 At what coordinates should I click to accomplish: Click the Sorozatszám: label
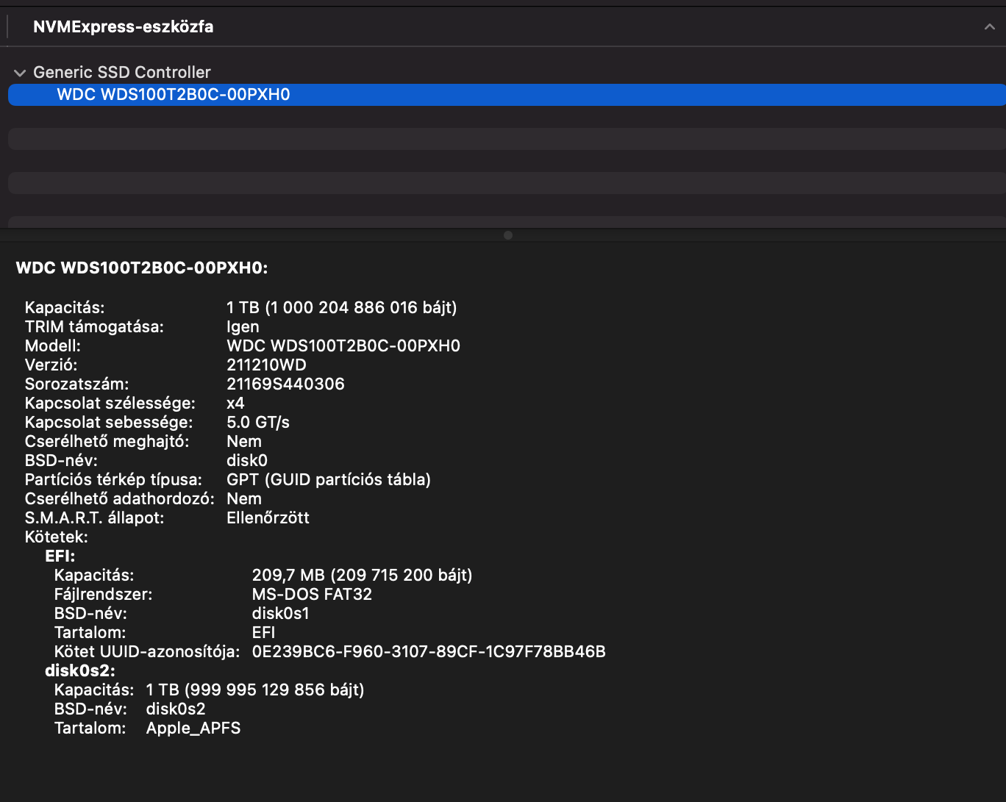pyautogui.click(x=76, y=384)
